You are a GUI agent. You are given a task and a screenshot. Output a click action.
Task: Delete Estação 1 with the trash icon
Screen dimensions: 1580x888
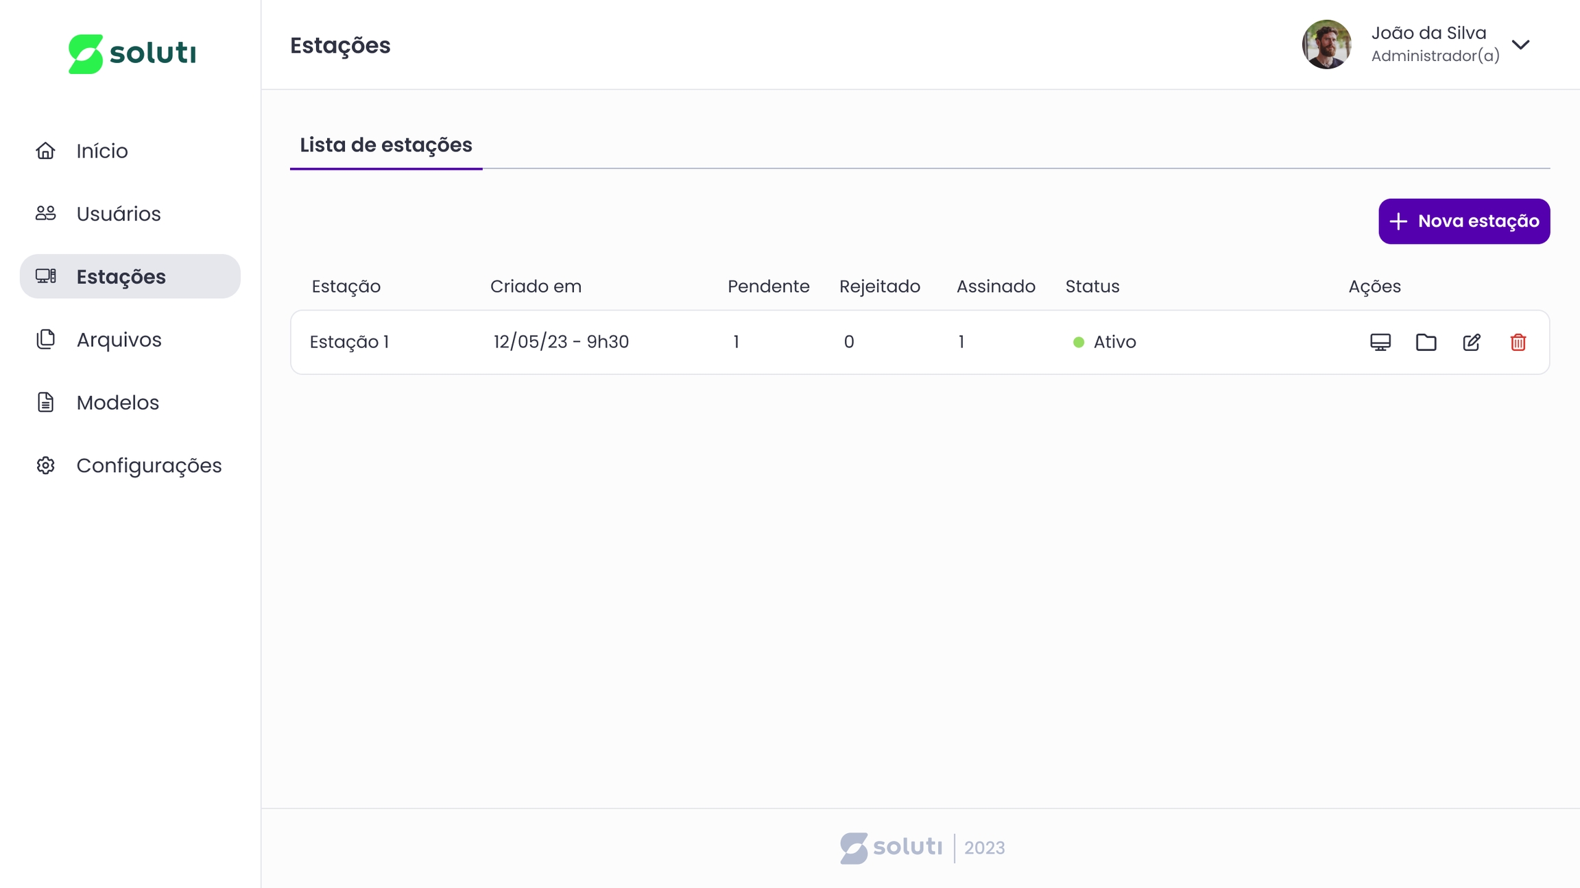point(1518,342)
